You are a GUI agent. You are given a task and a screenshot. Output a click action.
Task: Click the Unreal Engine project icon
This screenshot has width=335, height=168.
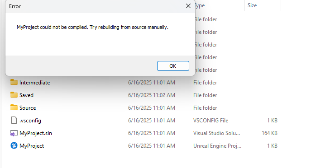tap(14, 145)
